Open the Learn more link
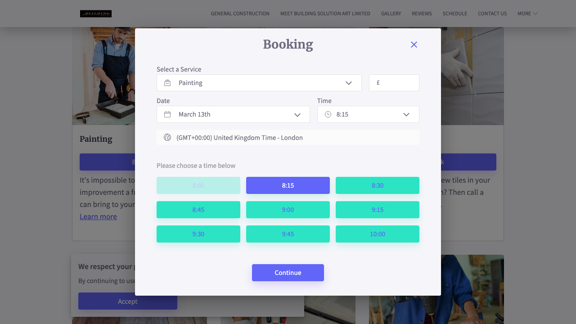Image resolution: width=576 pixels, height=324 pixels. (x=98, y=216)
